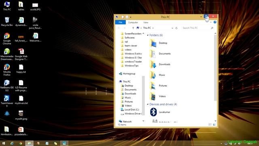This screenshot has width=259, height=146.
Task: Select This PC node in navigation pane
Action: click(125, 82)
